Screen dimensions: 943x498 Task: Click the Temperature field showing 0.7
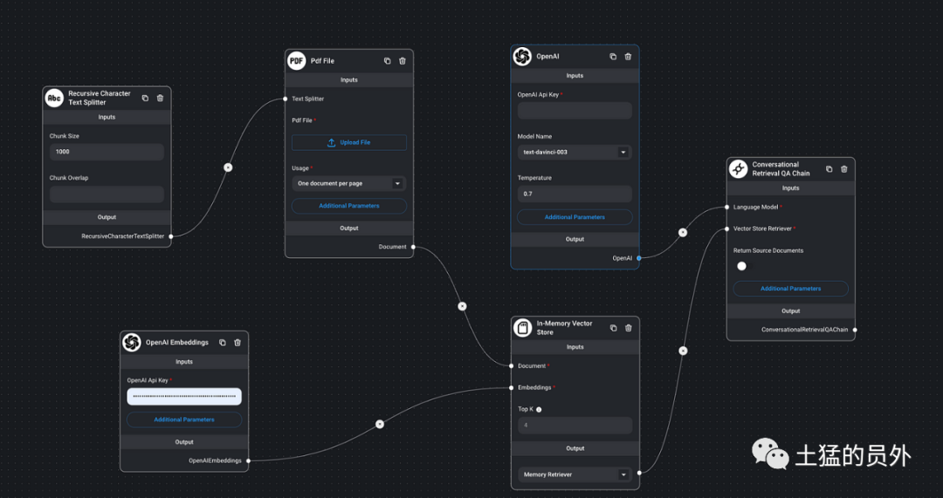tap(575, 194)
